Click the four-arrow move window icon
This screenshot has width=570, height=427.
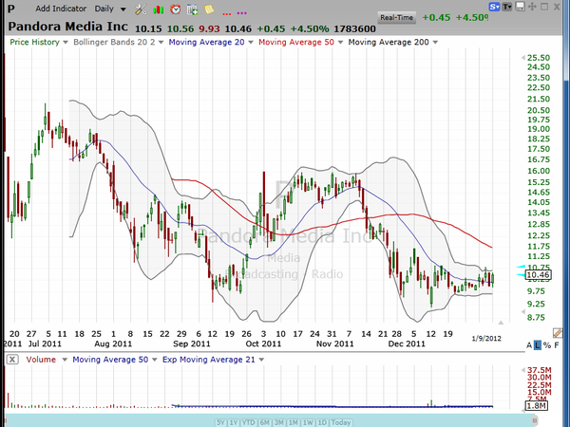532,7
